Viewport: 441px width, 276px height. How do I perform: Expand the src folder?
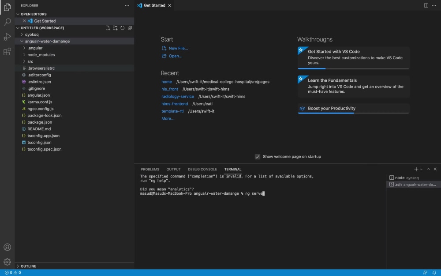[x=30, y=61]
